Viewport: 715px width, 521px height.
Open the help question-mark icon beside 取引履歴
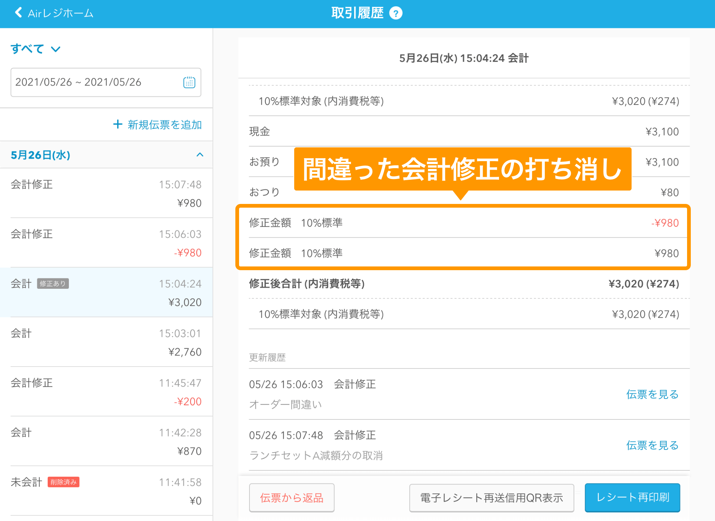tap(395, 13)
